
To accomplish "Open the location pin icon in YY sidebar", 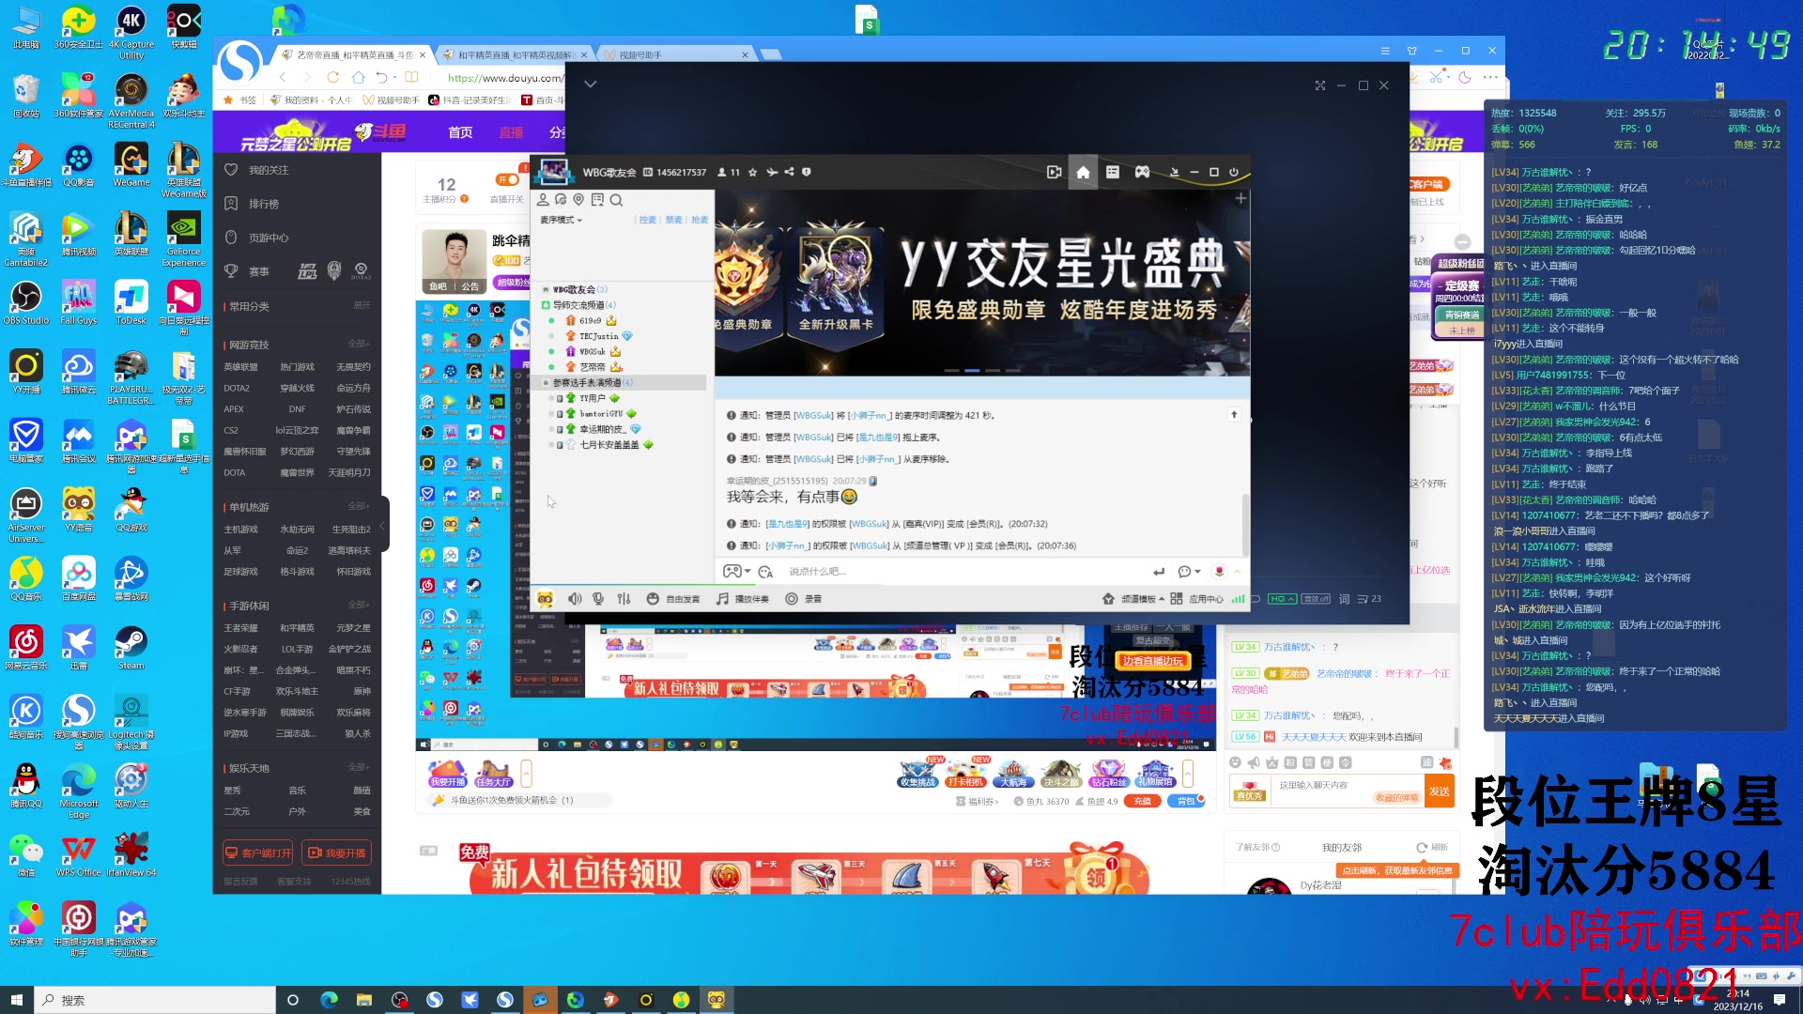I will click(578, 200).
